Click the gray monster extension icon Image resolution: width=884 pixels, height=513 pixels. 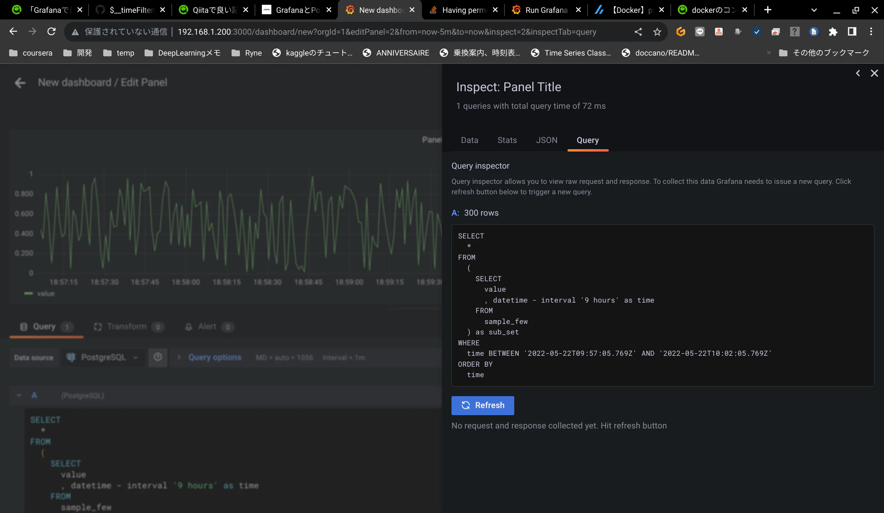tap(738, 32)
